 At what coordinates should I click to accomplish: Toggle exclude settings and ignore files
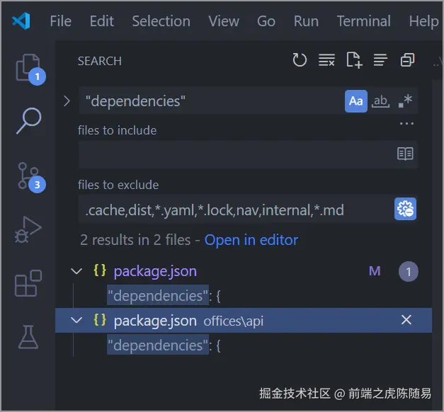(x=406, y=210)
